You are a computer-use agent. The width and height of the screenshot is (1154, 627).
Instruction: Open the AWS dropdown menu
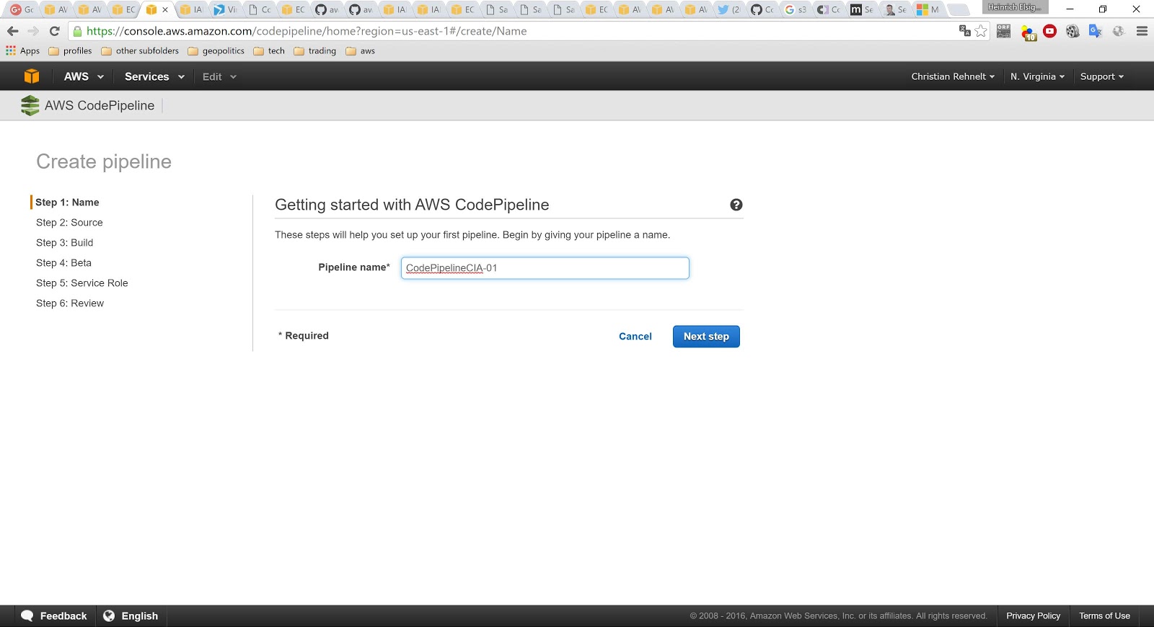coord(84,76)
